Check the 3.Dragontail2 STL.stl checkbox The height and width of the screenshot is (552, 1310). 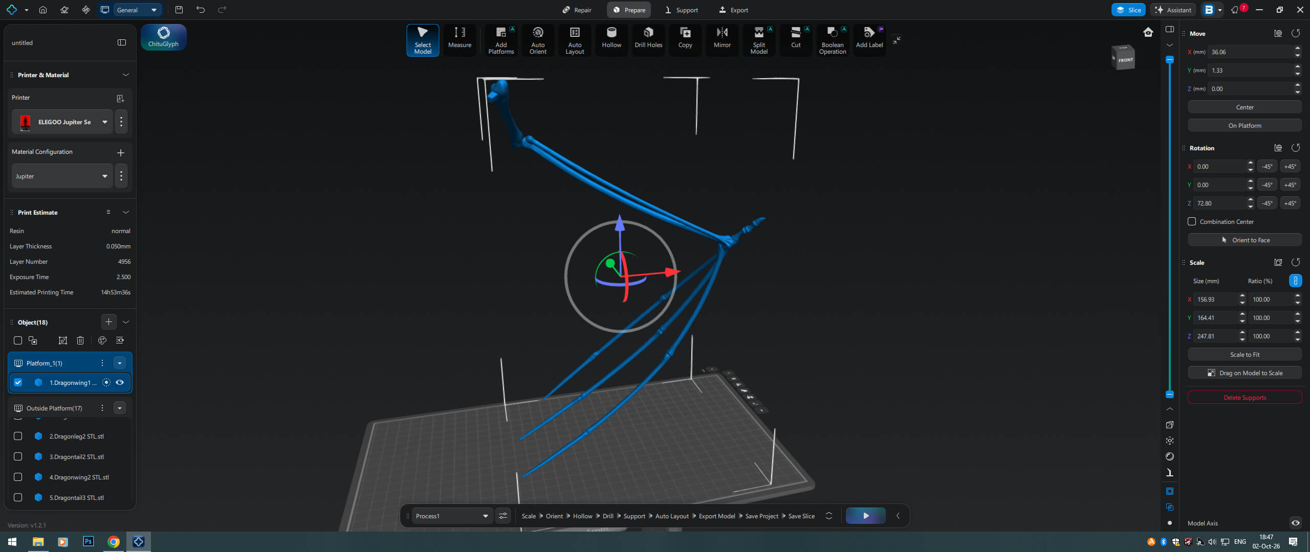(18, 456)
